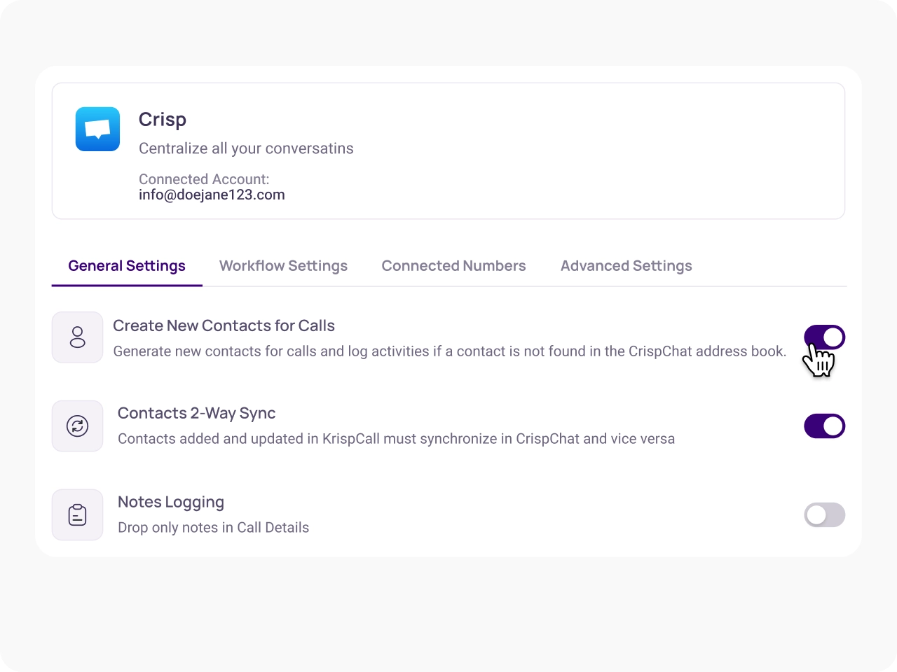Click the 'Create New Contacts for Calls' heading

pos(224,325)
